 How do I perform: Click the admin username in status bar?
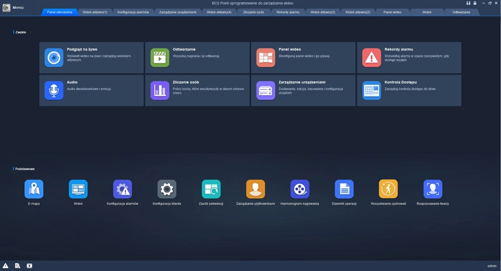pyautogui.click(x=492, y=266)
